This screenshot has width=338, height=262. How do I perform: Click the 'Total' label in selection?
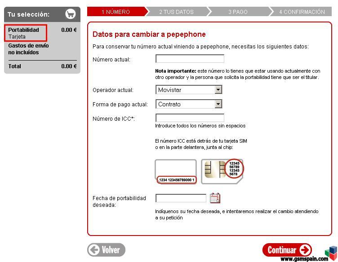(x=15, y=66)
